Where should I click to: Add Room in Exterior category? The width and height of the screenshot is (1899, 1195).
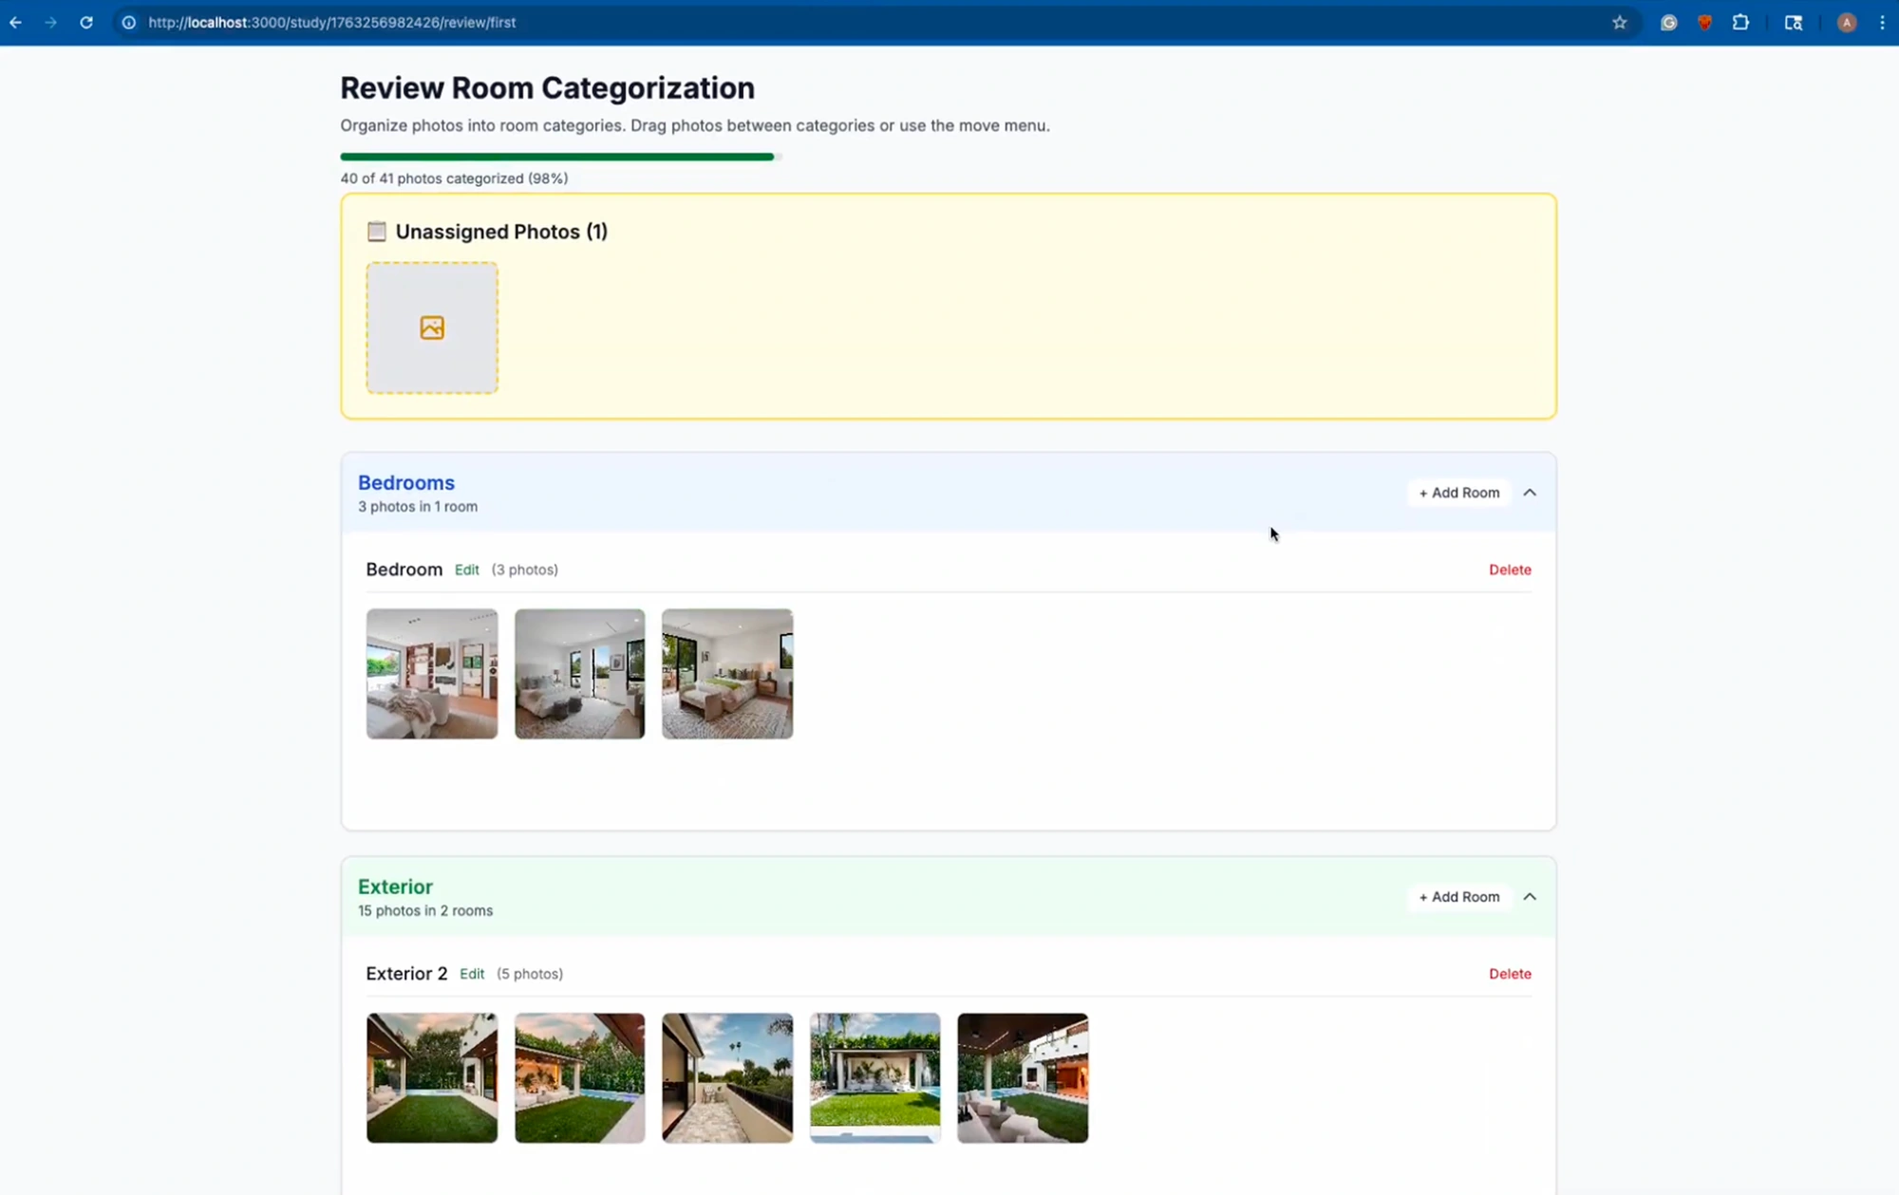(1459, 897)
